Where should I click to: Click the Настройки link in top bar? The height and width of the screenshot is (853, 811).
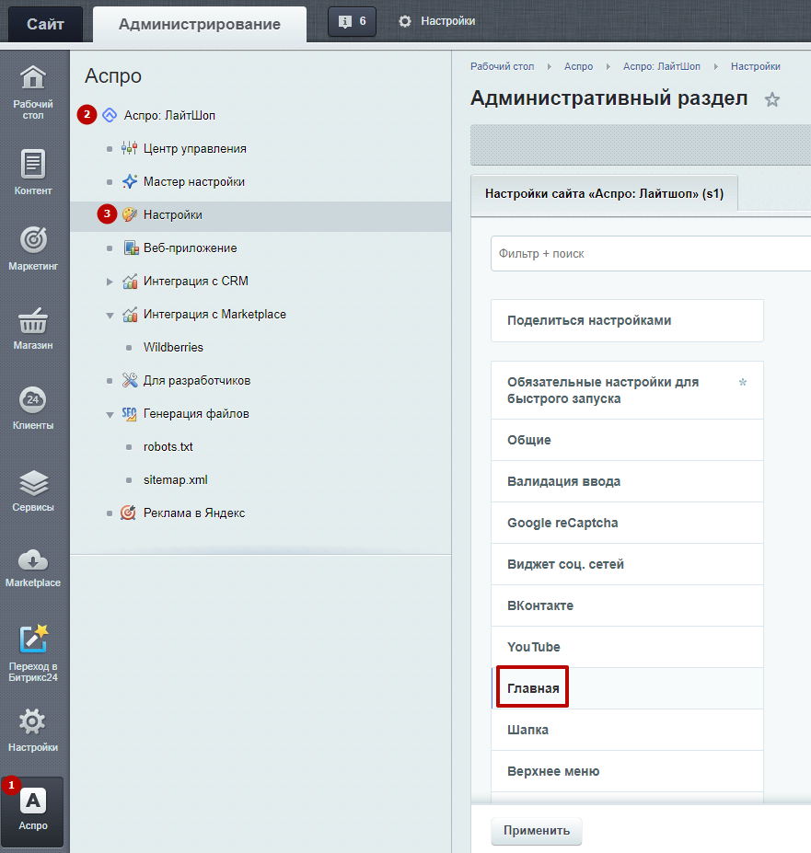click(448, 21)
